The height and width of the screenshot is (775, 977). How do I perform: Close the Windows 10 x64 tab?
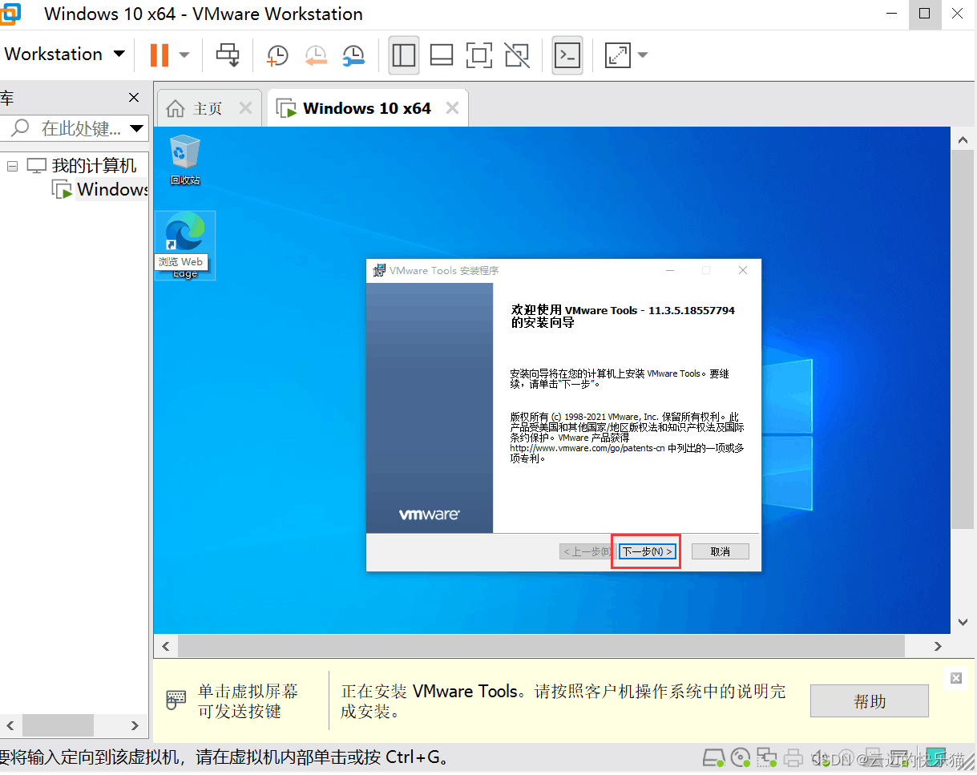(452, 108)
